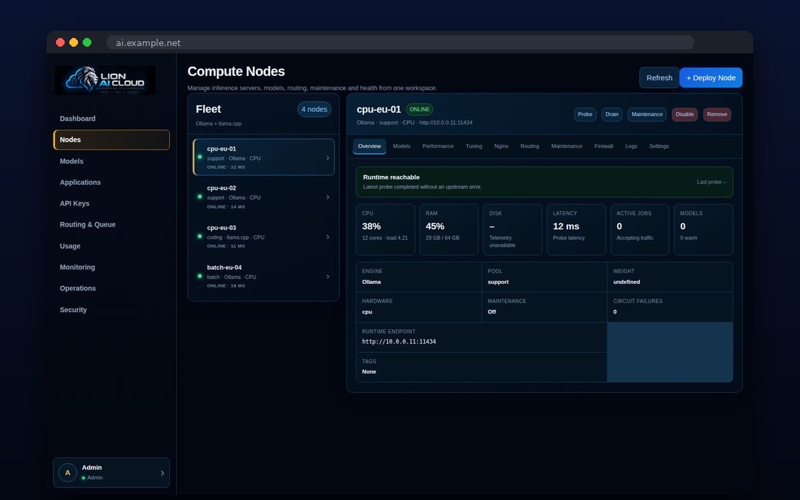Select batch-eu-04 node in Fleet list
Viewport: 800px width, 500px height.
264,276
